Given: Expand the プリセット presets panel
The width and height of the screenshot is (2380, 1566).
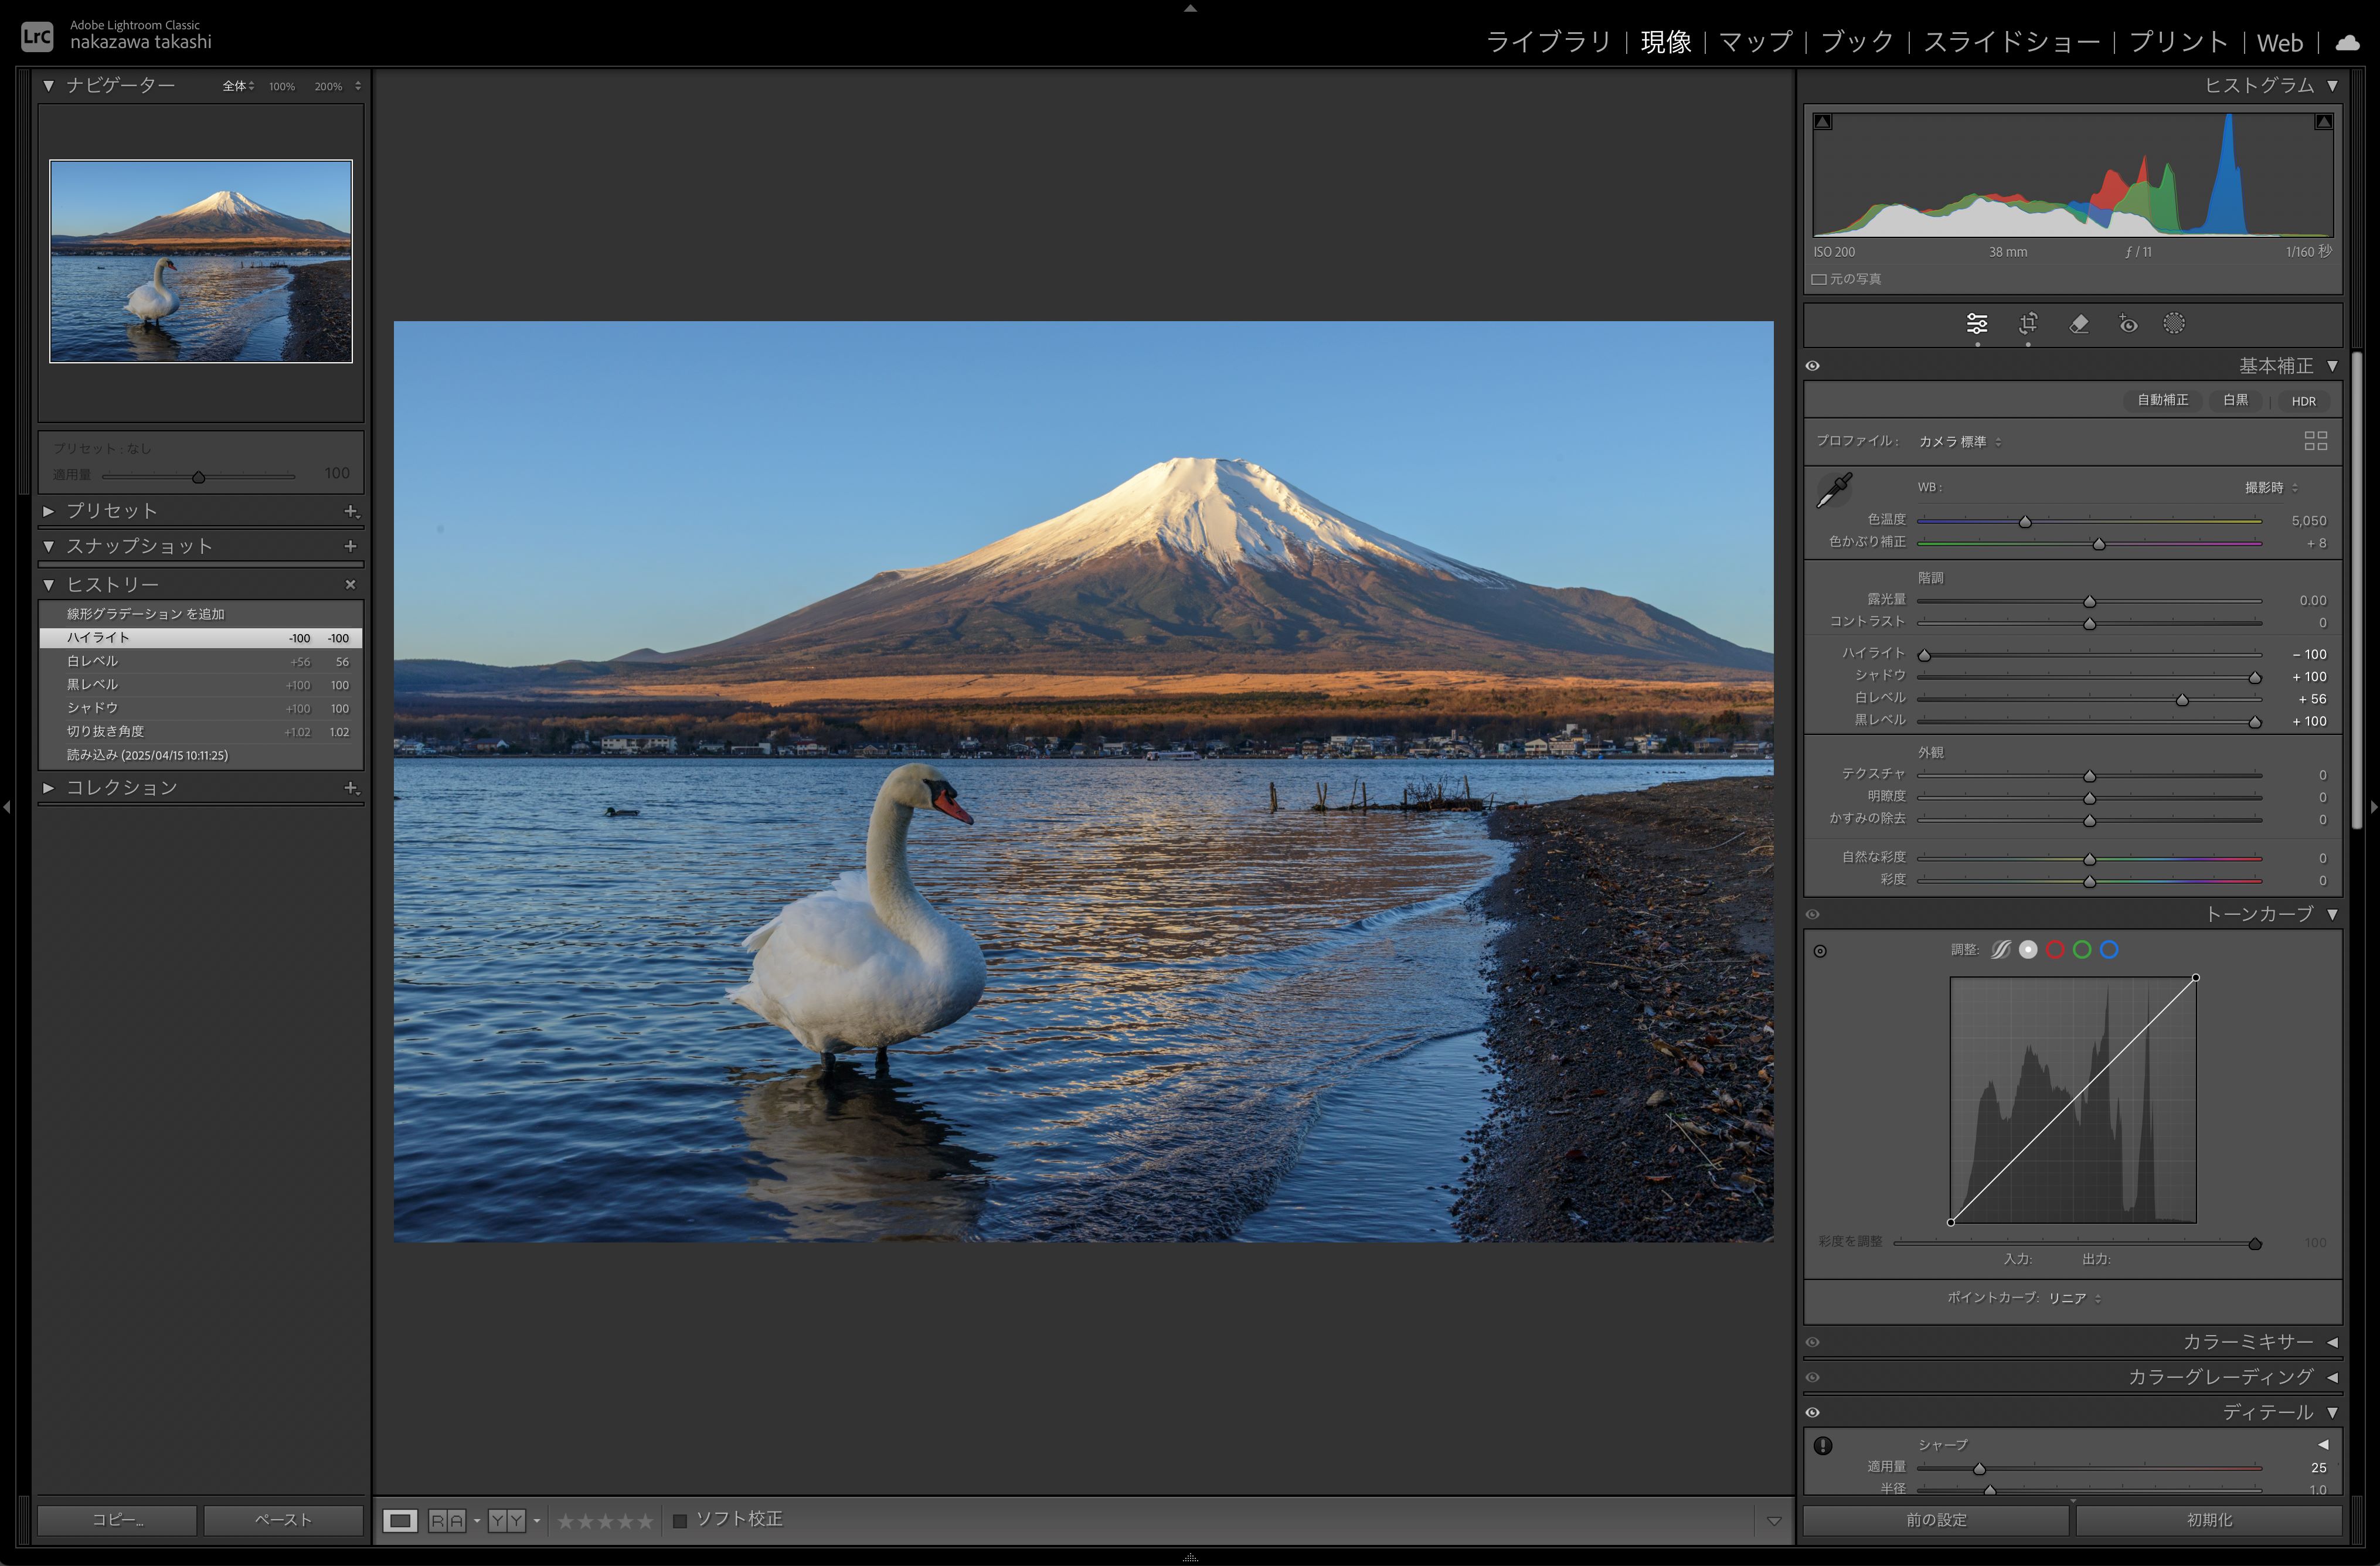Looking at the screenshot, I should (48, 511).
